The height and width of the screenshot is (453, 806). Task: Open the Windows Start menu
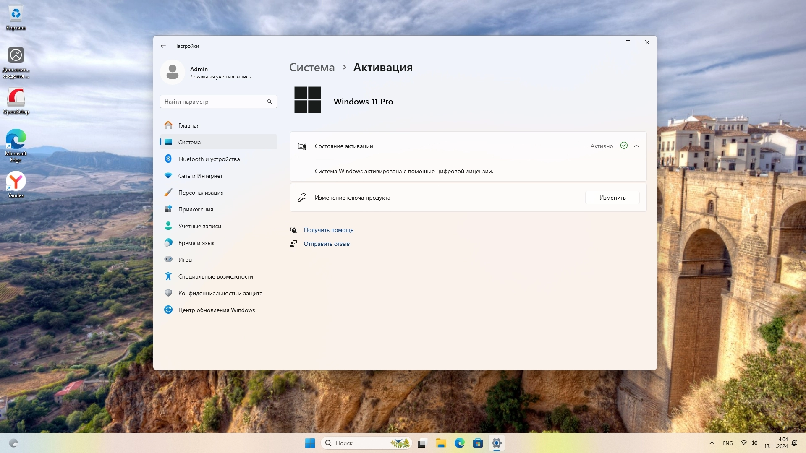[x=310, y=443]
